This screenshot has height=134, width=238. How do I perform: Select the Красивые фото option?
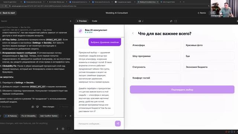coord(209,45)
